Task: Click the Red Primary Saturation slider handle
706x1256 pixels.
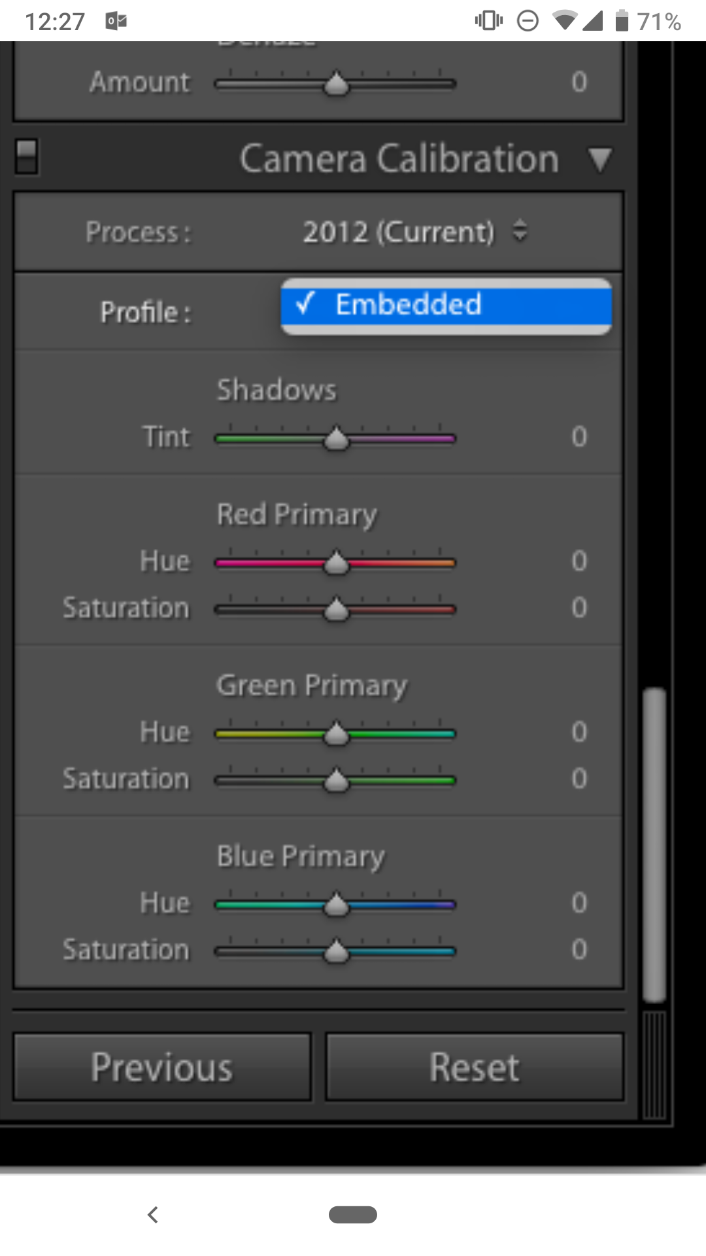Action: click(337, 610)
